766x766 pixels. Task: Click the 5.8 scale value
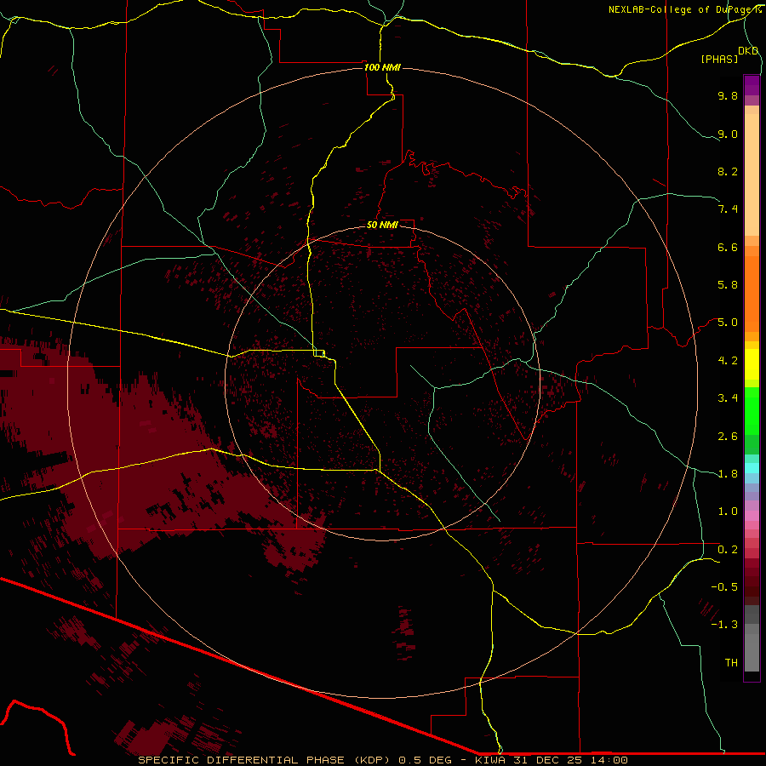728,285
